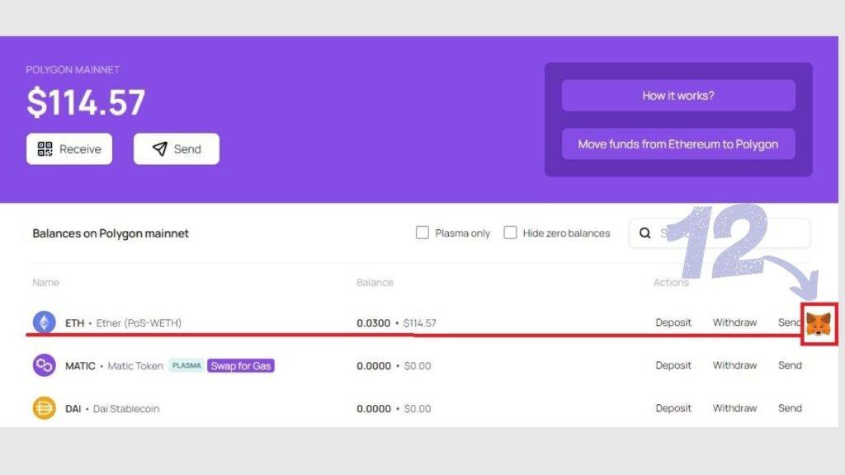
Task: Click Move funds from Ethereum to Polygon
Action: [678, 143]
